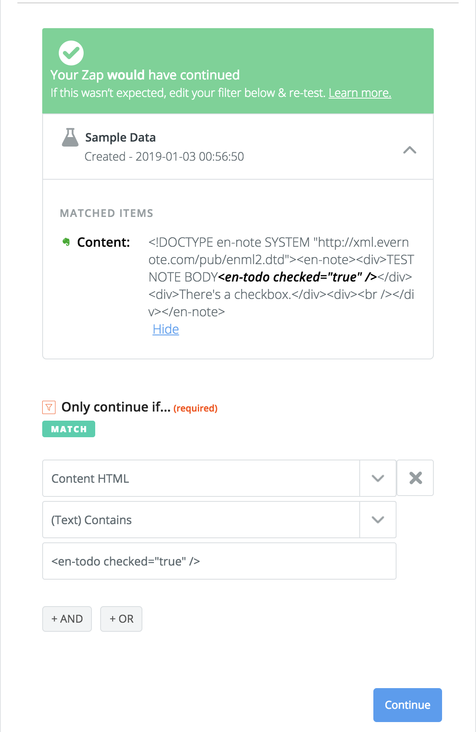Click the blue Continue button
The width and height of the screenshot is (476, 732).
(x=408, y=705)
